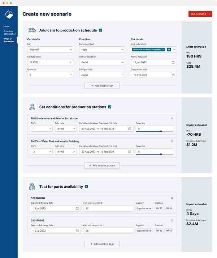Click delivery date field showing 10 Jul 2023

pyautogui.click(x=56, y=231)
